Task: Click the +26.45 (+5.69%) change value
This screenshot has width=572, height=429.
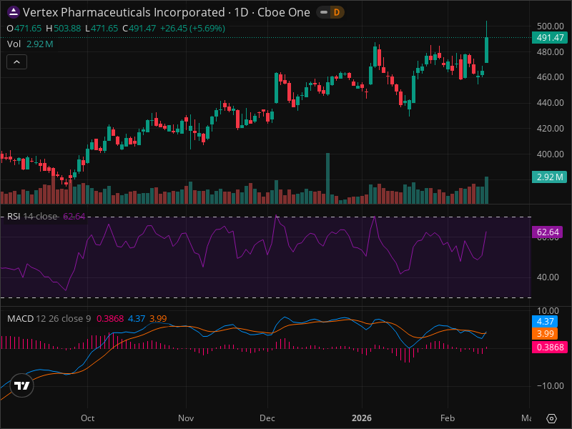Action: click(x=192, y=29)
